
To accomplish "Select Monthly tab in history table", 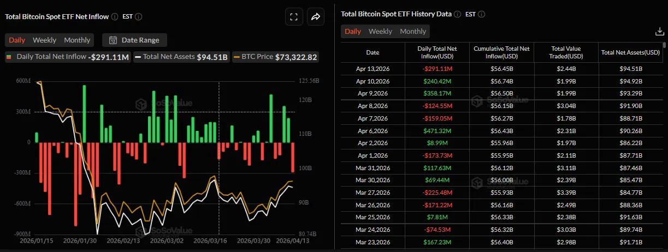I will pyautogui.click(x=413, y=31).
